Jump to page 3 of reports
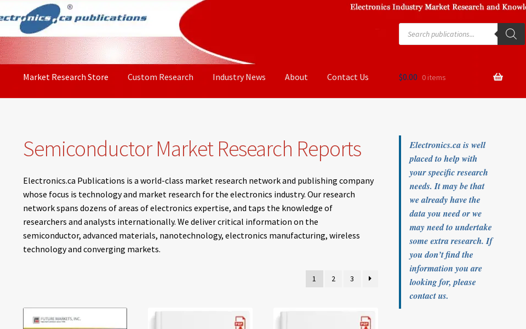 (352, 279)
